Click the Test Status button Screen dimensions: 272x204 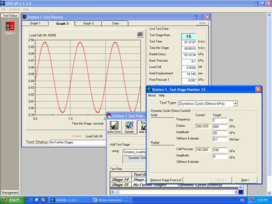tap(10, 16)
